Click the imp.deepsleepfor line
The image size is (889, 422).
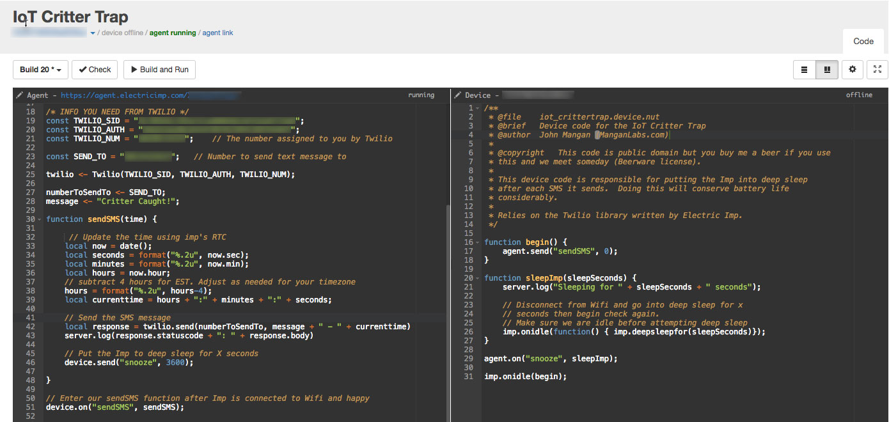634,332
